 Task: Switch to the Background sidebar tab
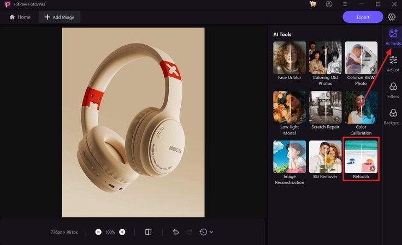tap(393, 117)
